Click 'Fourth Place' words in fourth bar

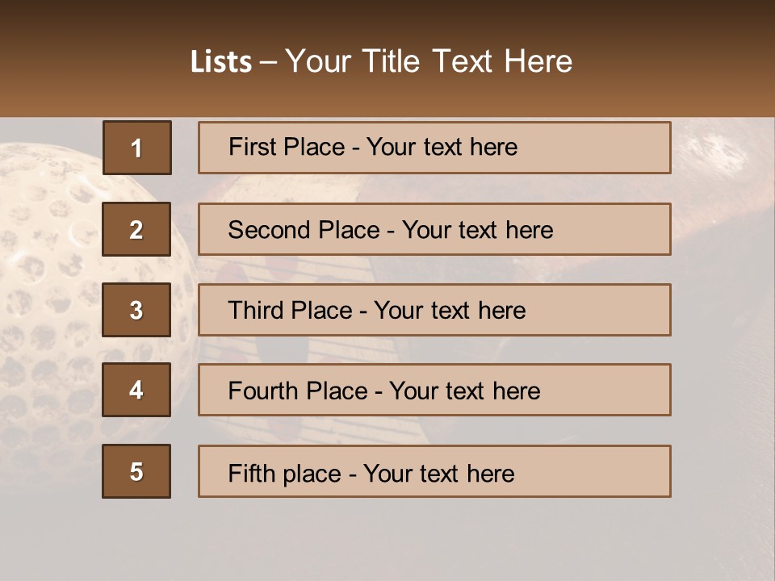click(298, 391)
